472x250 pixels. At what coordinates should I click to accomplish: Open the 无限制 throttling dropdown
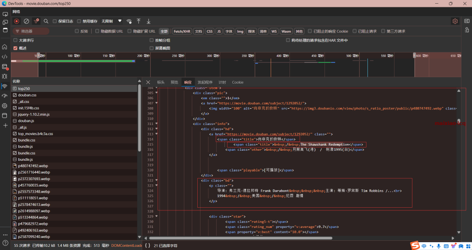coord(111,21)
